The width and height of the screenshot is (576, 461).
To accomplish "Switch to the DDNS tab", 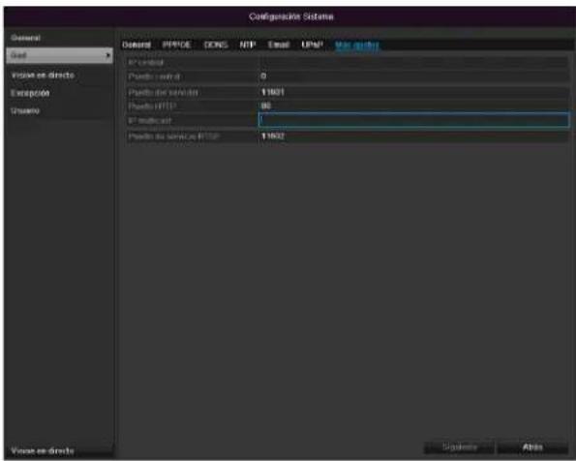I will point(216,45).
